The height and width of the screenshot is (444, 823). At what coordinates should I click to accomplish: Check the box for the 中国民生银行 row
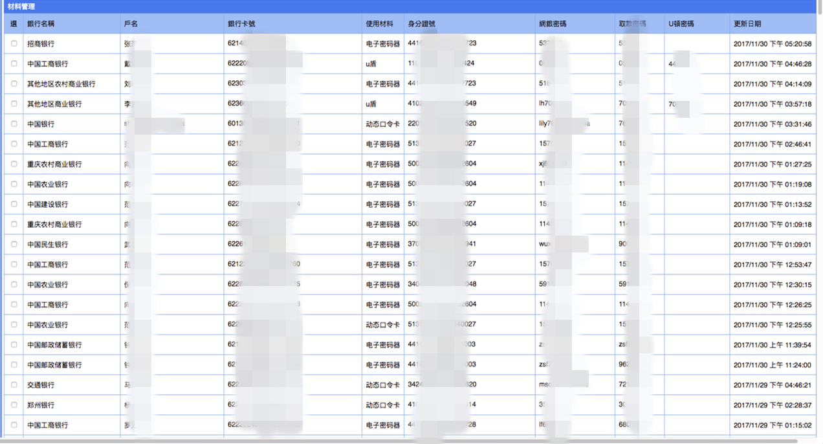point(14,245)
